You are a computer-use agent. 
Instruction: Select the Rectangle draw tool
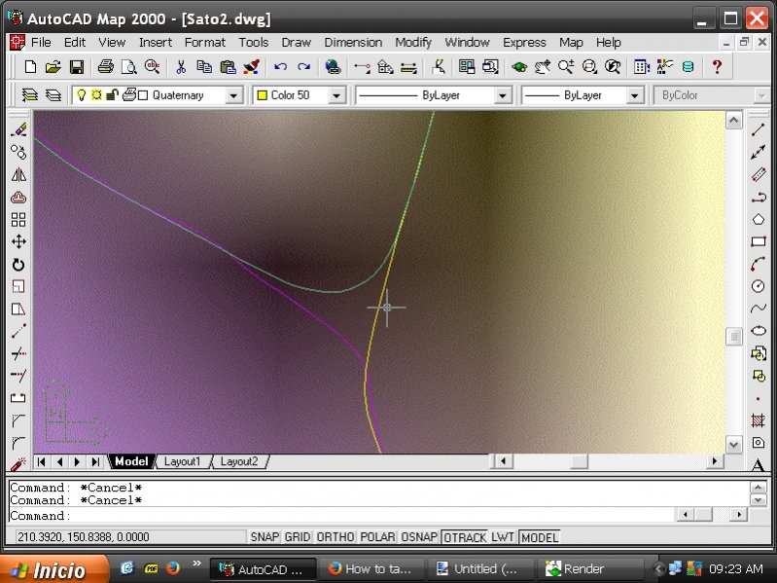(759, 242)
